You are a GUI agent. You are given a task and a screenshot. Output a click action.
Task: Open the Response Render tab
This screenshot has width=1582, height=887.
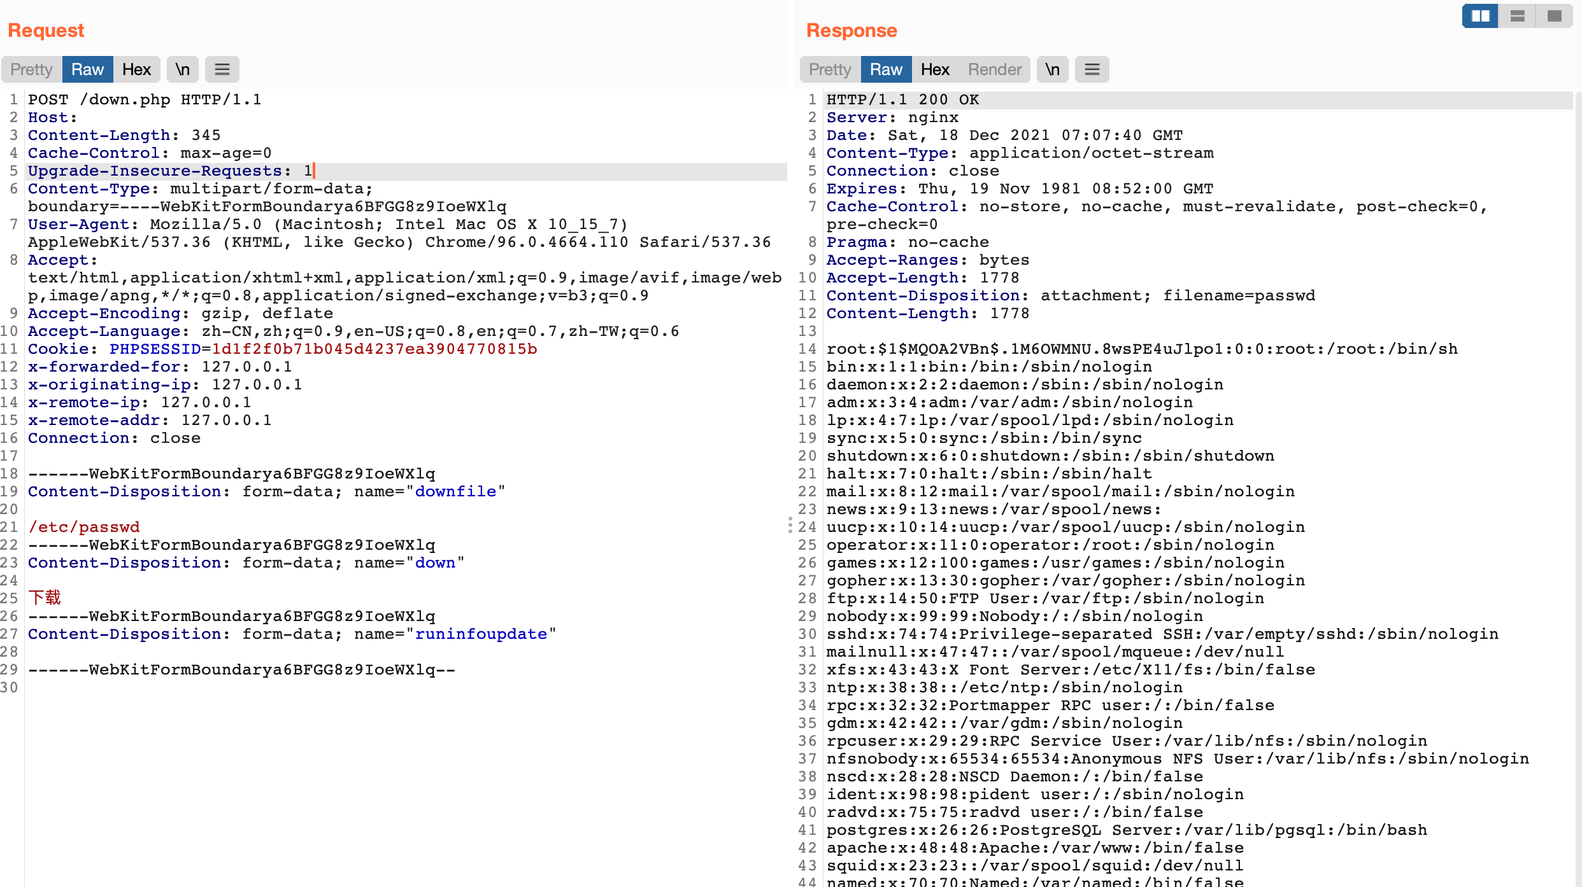coord(994,69)
